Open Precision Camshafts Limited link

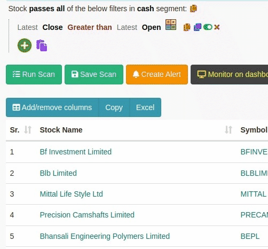click(x=87, y=215)
